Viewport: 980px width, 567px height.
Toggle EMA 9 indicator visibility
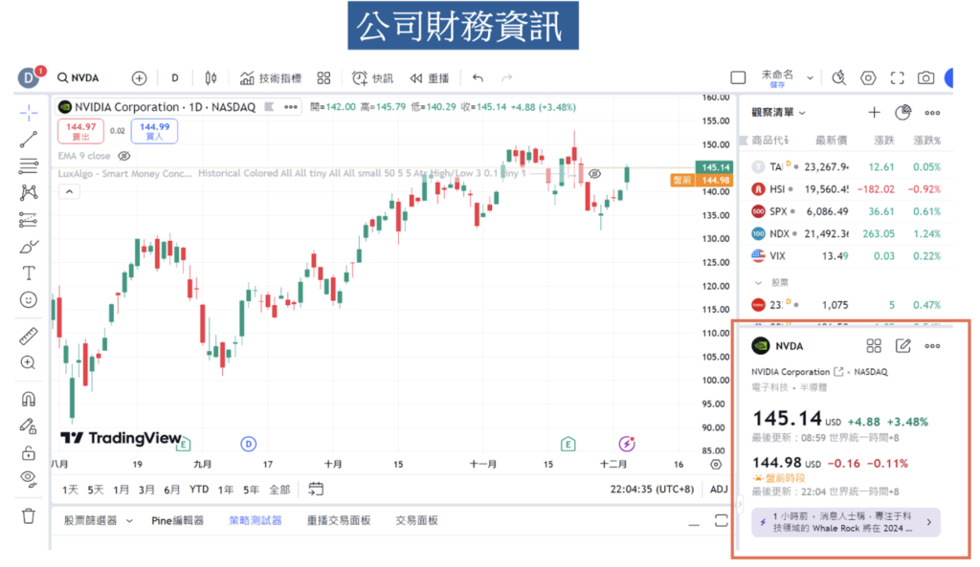[x=124, y=156]
